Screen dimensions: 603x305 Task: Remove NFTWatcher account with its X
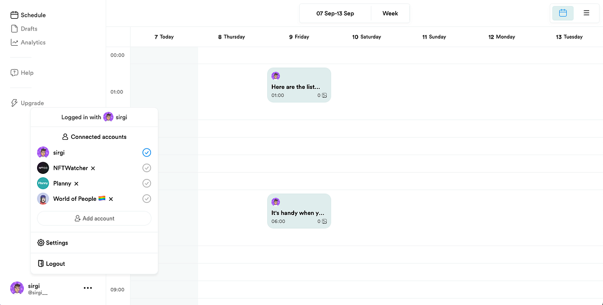point(92,168)
